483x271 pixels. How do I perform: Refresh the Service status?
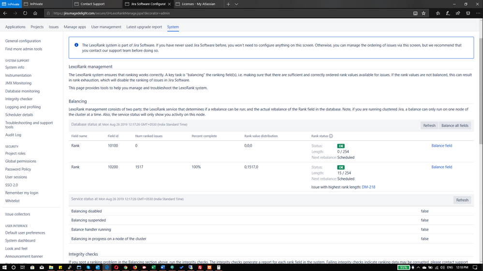462,200
